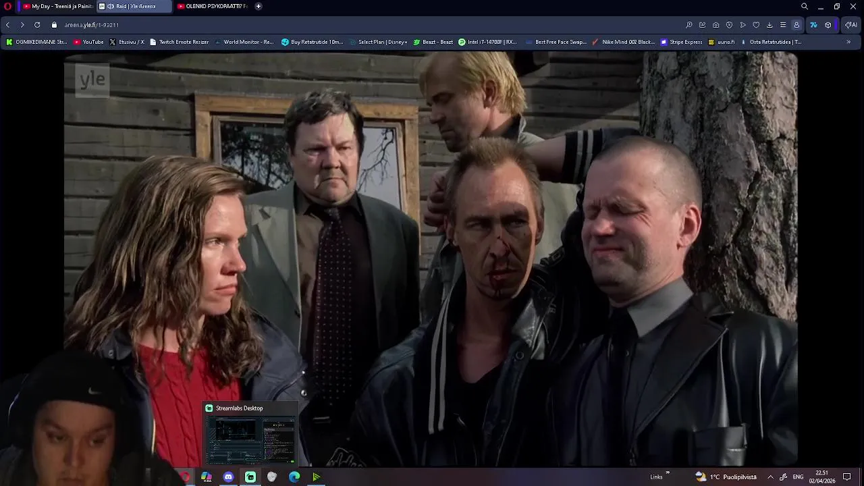Image resolution: width=864 pixels, height=486 pixels.
Task: Open the profile account icon
Action: [796, 25]
